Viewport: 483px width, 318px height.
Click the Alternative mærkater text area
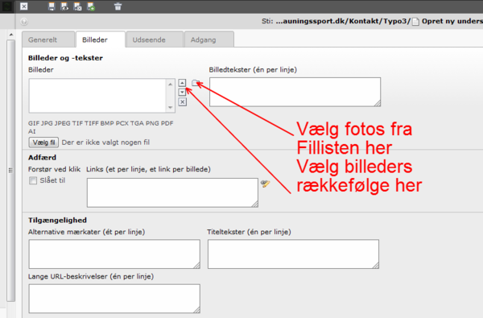114,254
